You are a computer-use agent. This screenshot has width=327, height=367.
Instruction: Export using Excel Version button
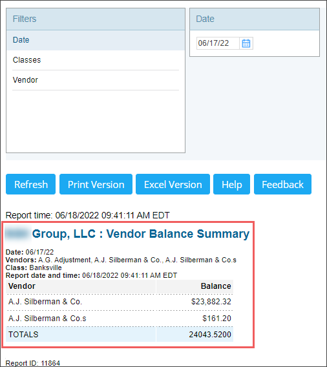pos(173,184)
